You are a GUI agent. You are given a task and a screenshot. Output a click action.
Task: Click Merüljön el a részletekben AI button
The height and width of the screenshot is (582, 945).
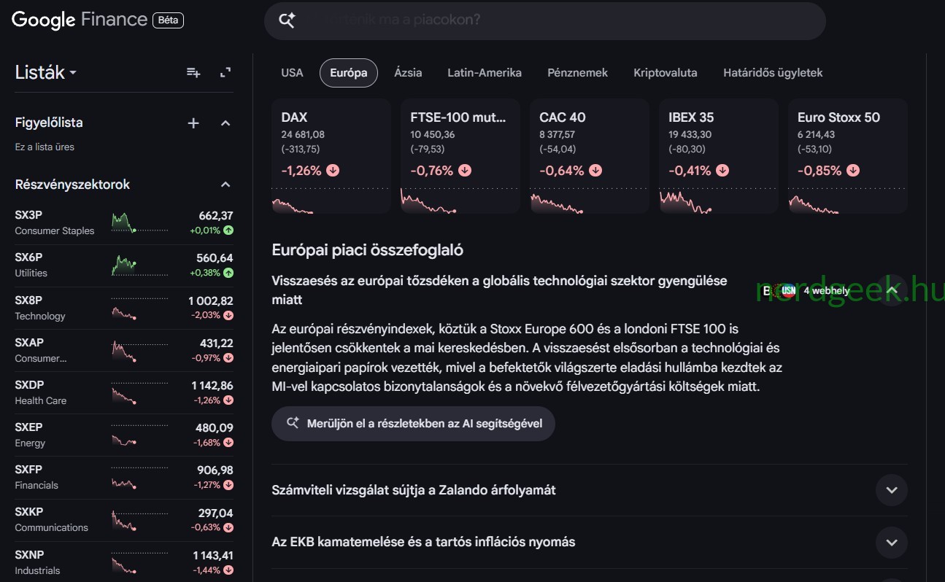point(413,424)
